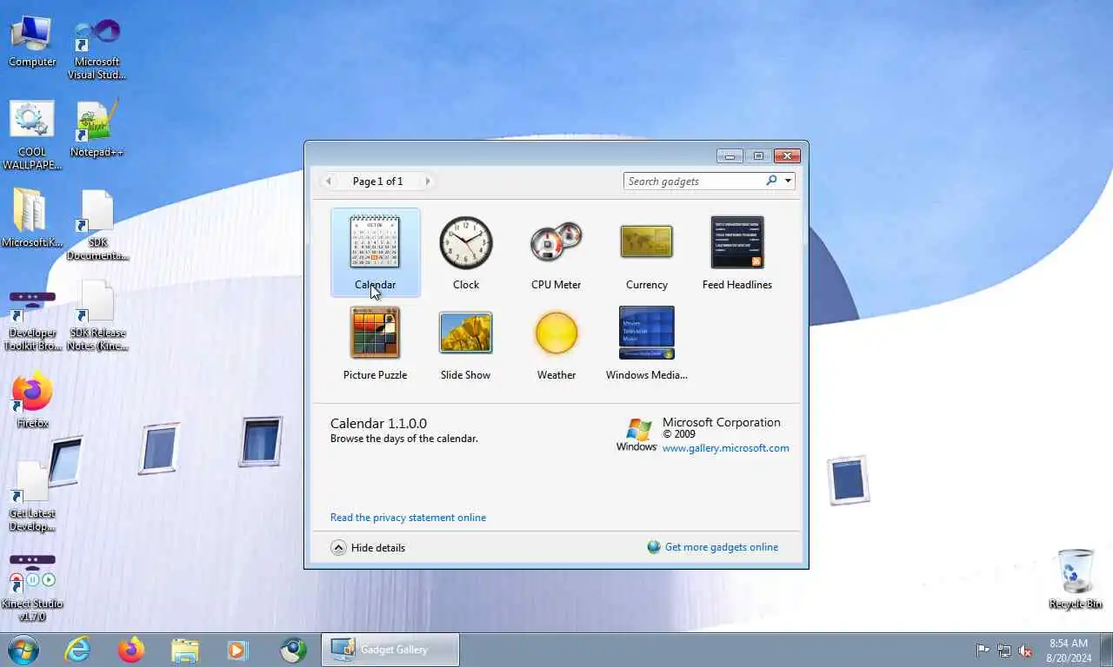Click the Calendar 1.1.0.0 title text

click(378, 424)
